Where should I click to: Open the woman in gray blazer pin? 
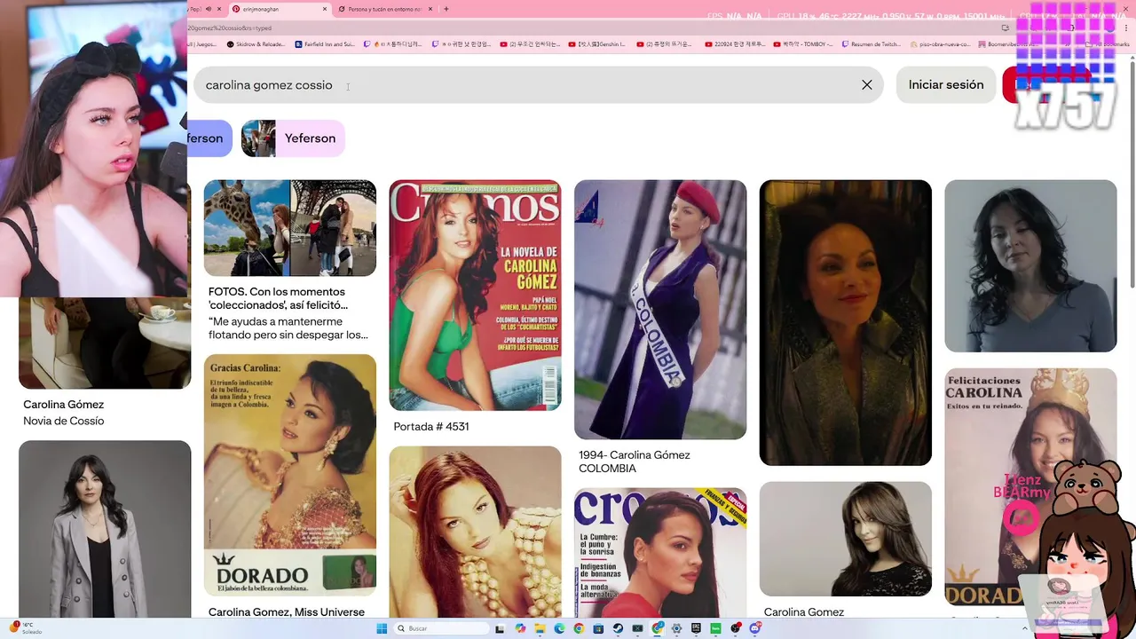(105, 529)
